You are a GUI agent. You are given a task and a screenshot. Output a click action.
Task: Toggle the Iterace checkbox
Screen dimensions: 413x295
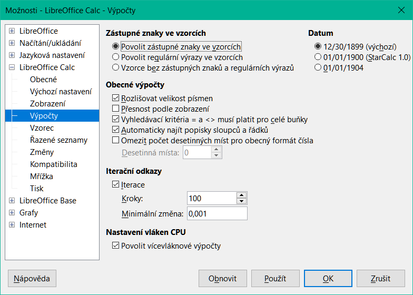click(x=115, y=184)
